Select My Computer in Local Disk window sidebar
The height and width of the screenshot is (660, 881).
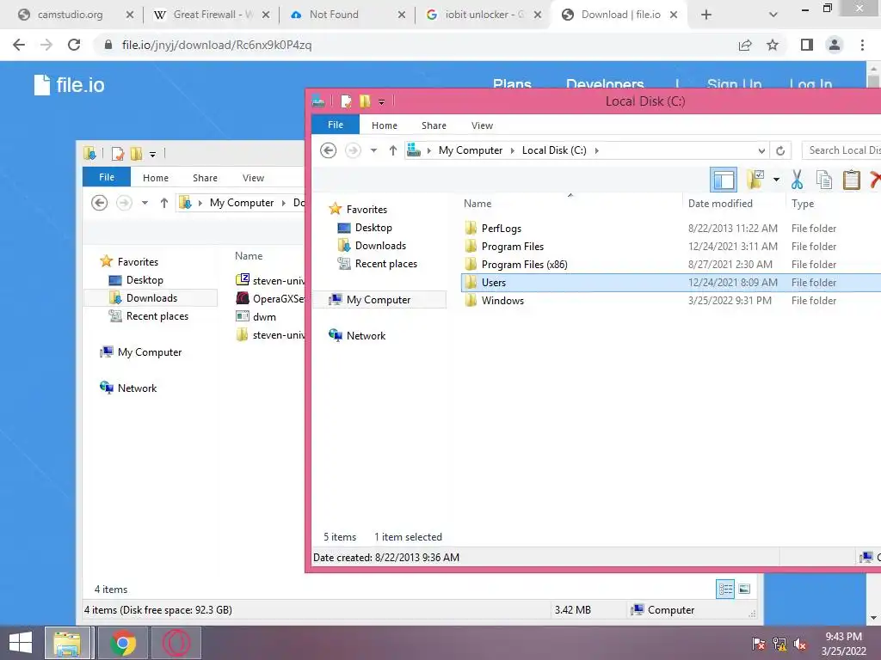click(379, 300)
